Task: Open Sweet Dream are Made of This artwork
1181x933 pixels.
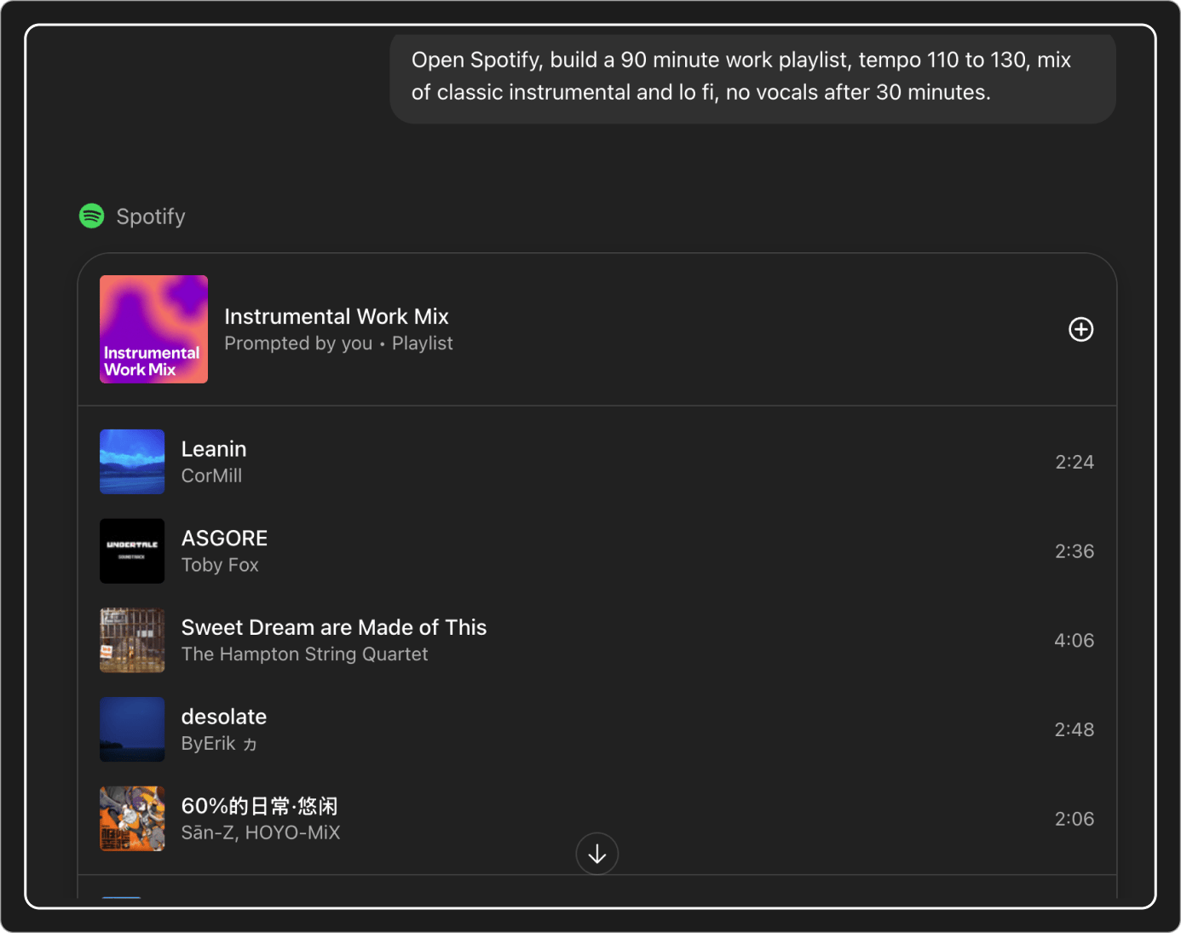Action: tap(132, 640)
